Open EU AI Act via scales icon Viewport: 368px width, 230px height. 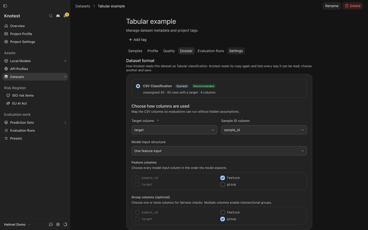tap(8, 103)
